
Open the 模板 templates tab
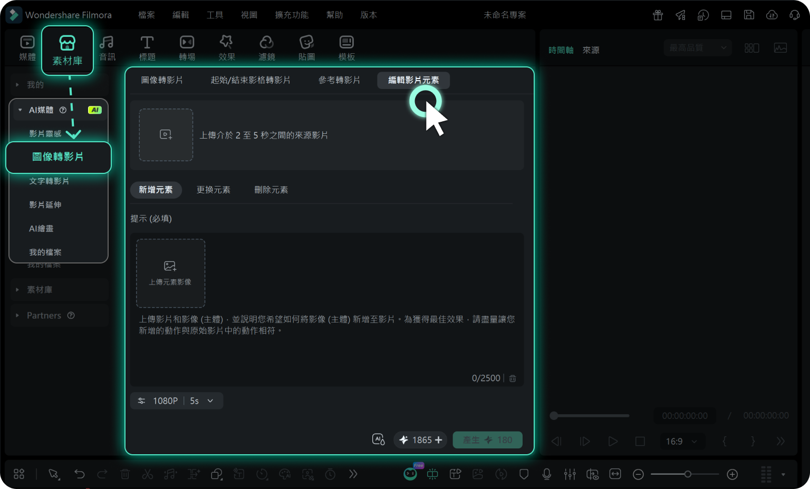tap(346, 47)
